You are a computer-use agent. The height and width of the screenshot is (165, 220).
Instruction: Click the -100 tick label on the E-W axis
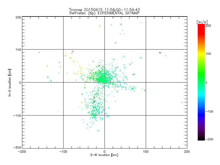click(63, 152)
